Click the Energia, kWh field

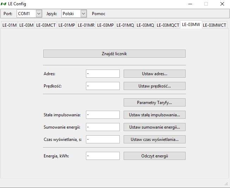[103, 156]
